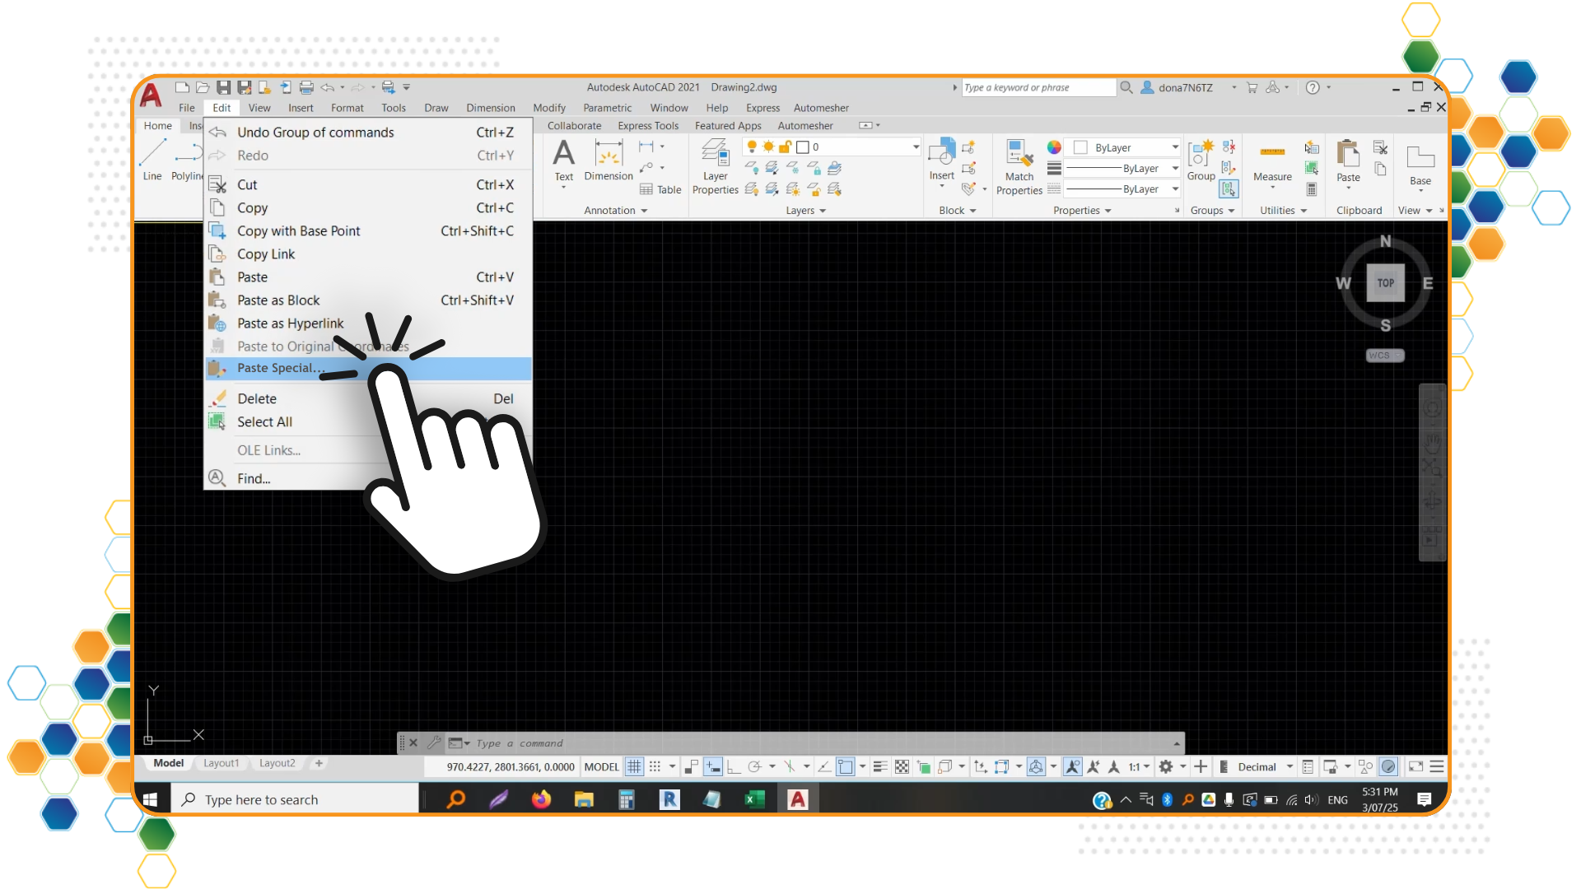Screen dimensions: 1581x889
Task: Open the 1:1 annotation scale dropdown
Action: click(1139, 766)
